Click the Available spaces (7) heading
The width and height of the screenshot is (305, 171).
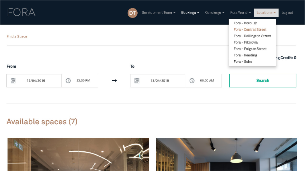tap(42, 122)
